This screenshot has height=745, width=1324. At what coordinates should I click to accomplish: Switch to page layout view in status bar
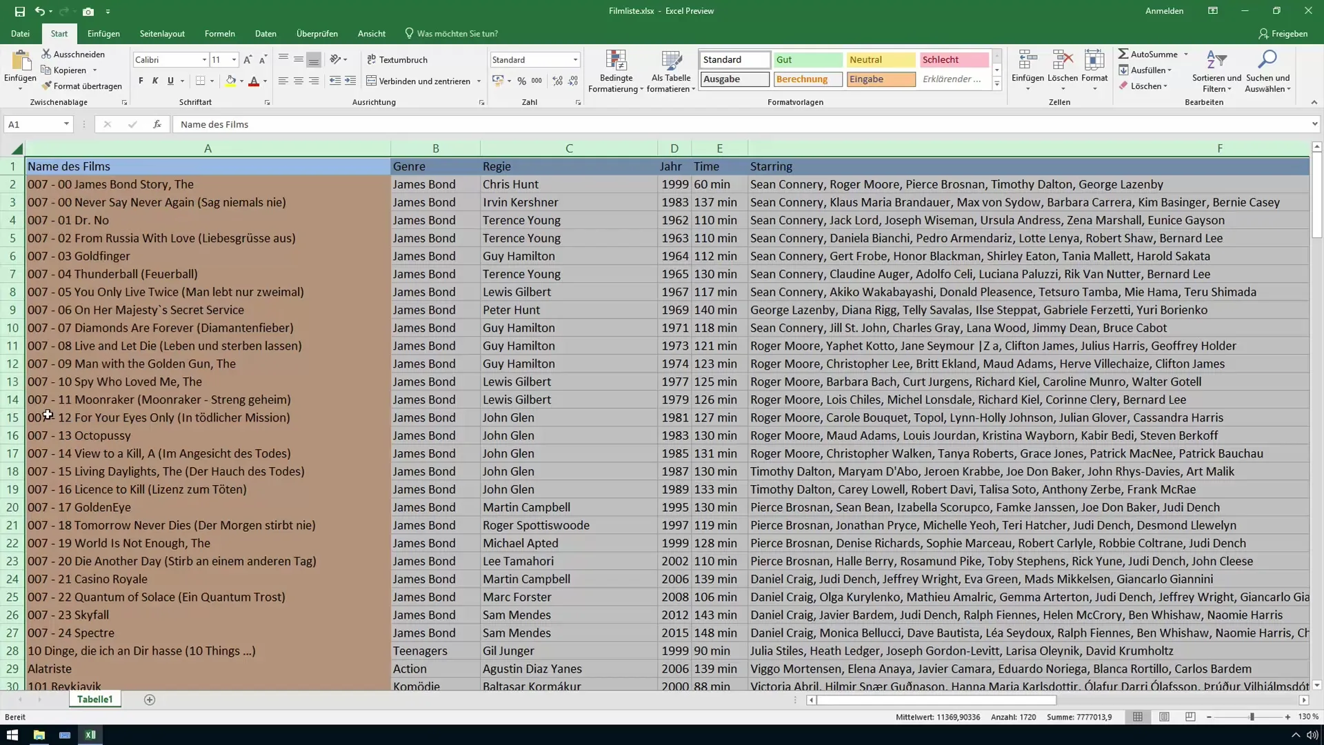click(x=1164, y=717)
